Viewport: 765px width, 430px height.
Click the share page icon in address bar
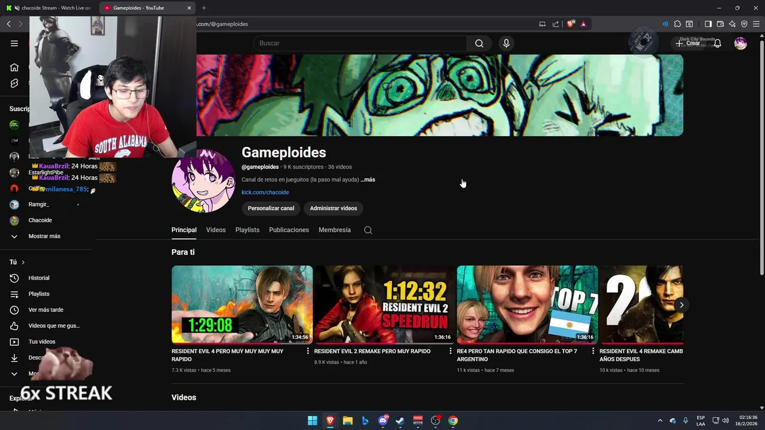click(556, 24)
